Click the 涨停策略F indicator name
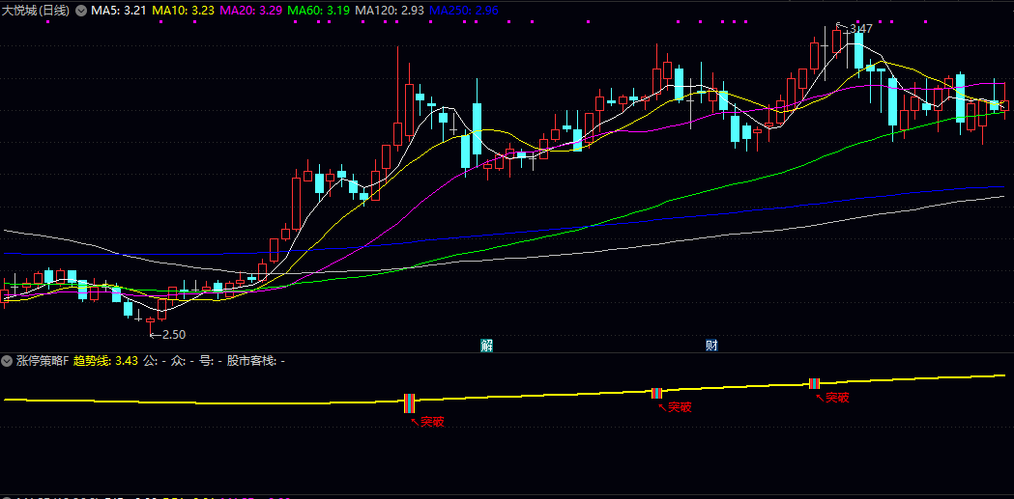The height and width of the screenshot is (499, 1014). [42, 361]
